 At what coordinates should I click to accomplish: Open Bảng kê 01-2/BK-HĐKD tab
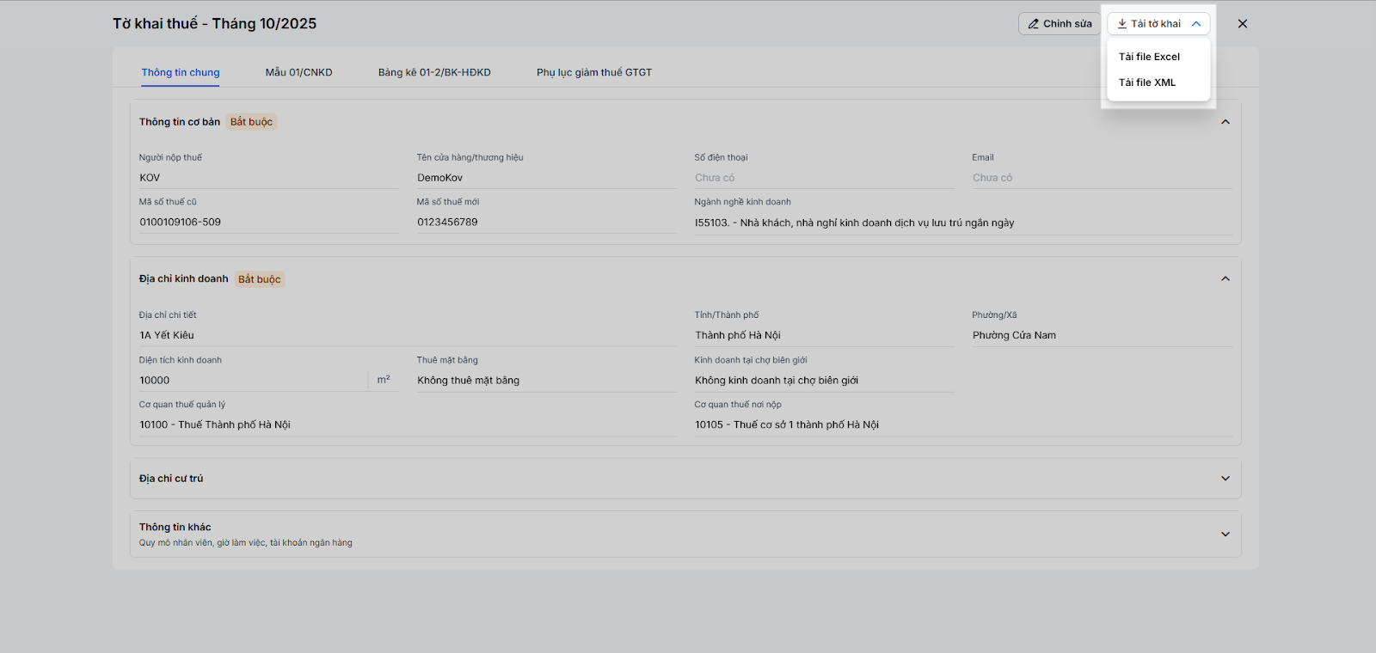[434, 72]
